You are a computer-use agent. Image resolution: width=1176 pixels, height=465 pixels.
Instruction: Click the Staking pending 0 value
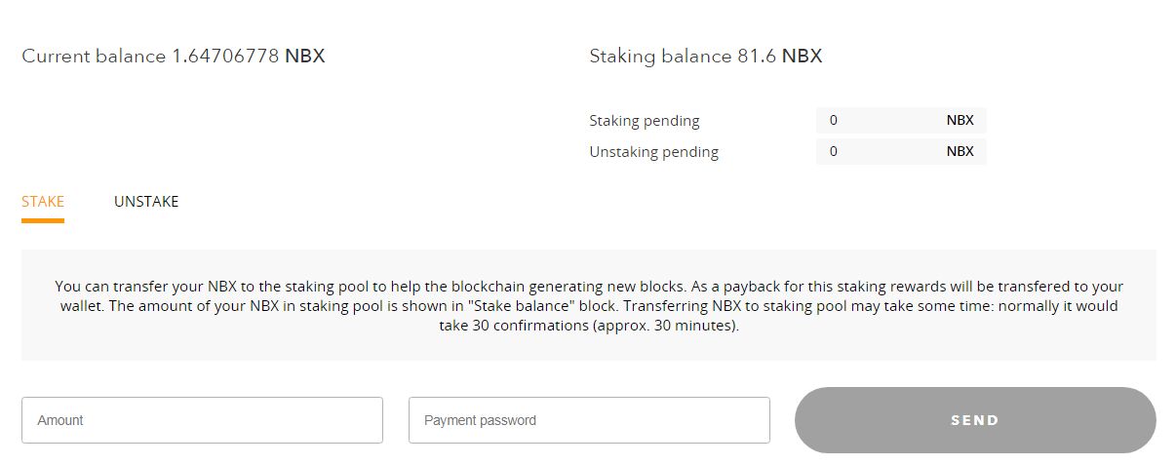834,121
